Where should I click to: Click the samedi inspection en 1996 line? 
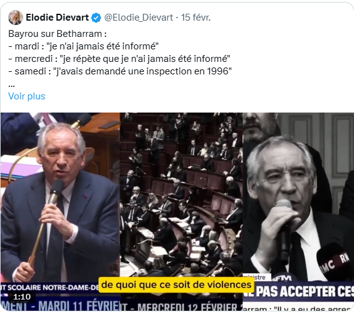pyautogui.click(x=120, y=71)
